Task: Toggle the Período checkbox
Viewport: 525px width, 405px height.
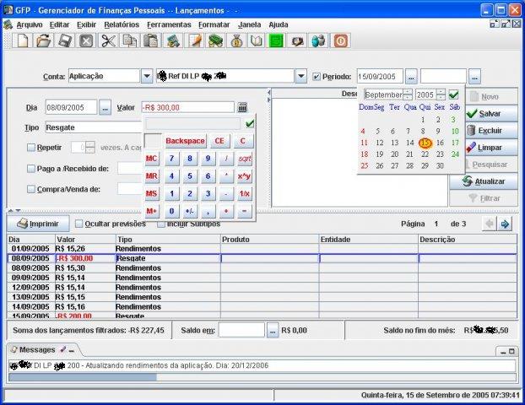Action: (x=317, y=76)
